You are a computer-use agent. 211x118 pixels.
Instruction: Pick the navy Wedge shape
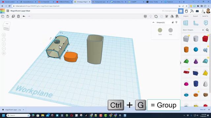pyautogui.click(x=196, y=73)
